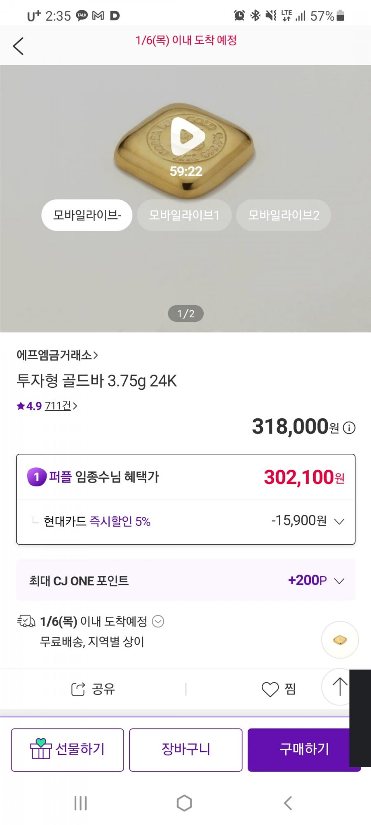Tap the back arrow at the top
The image size is (371, 825).
pos(18,46)
